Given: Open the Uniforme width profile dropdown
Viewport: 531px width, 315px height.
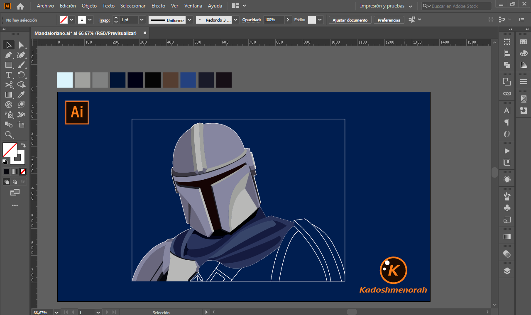Looking at the screenshot, I should click(x=190, y=20).
